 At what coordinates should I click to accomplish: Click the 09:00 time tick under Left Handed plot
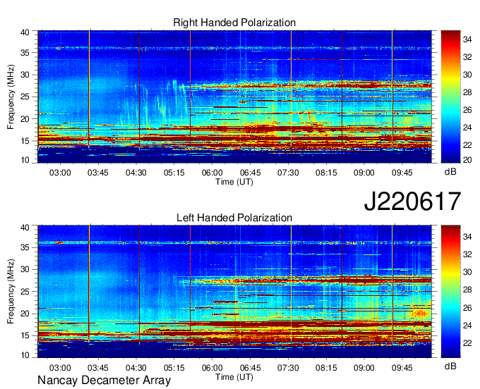(x=364, y=367)
